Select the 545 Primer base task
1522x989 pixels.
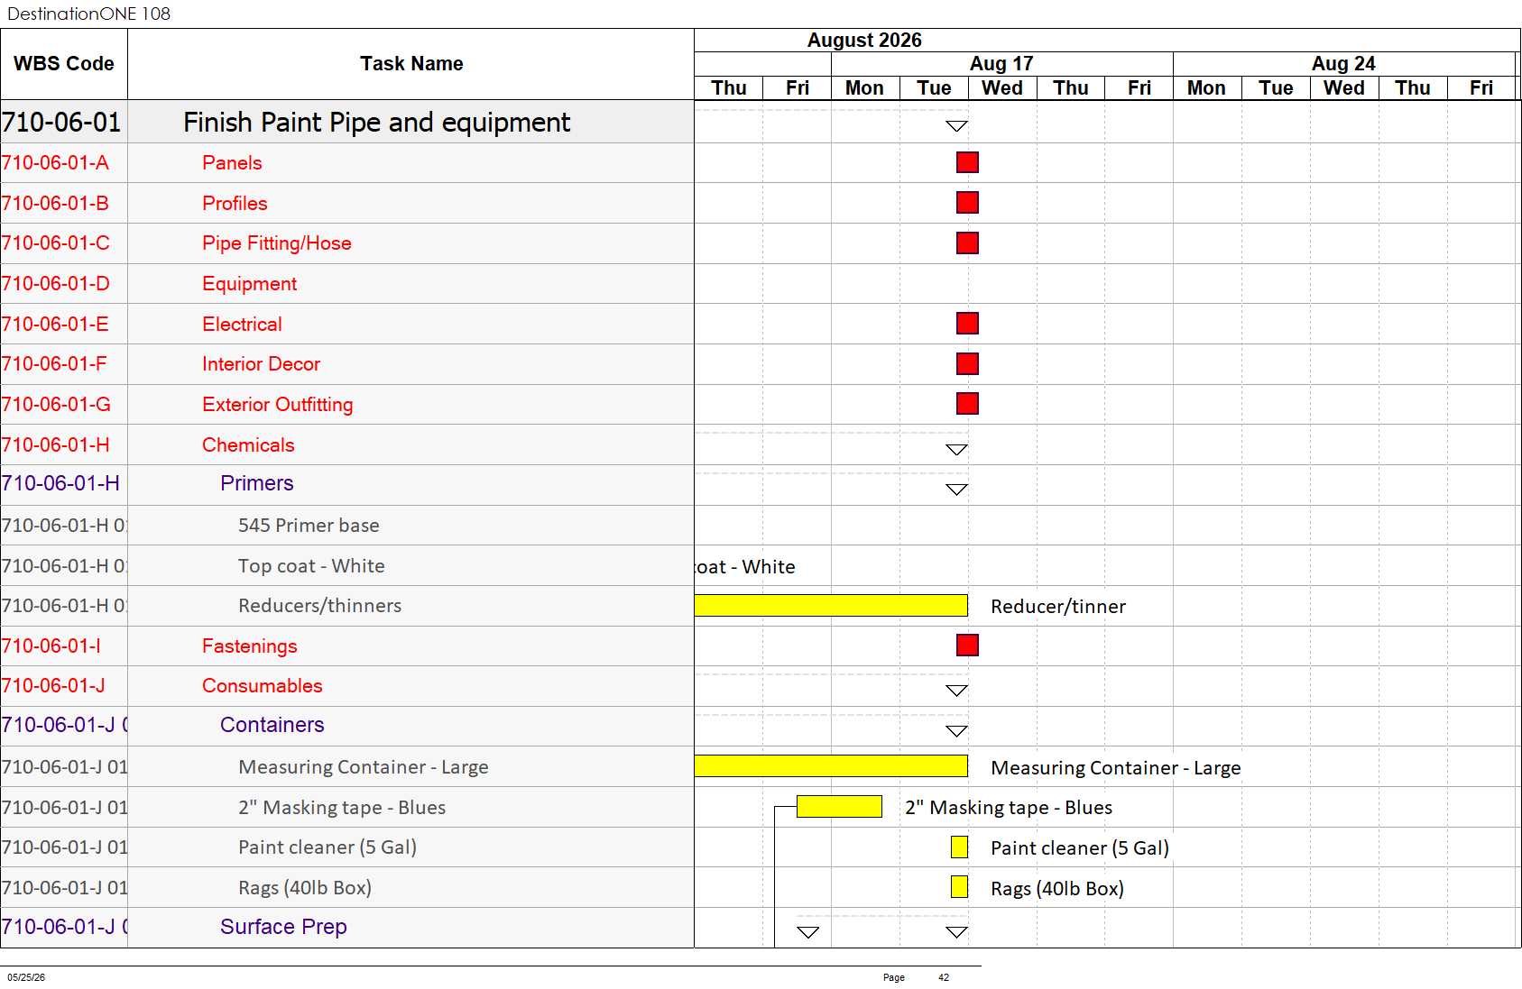pos(309,526)
